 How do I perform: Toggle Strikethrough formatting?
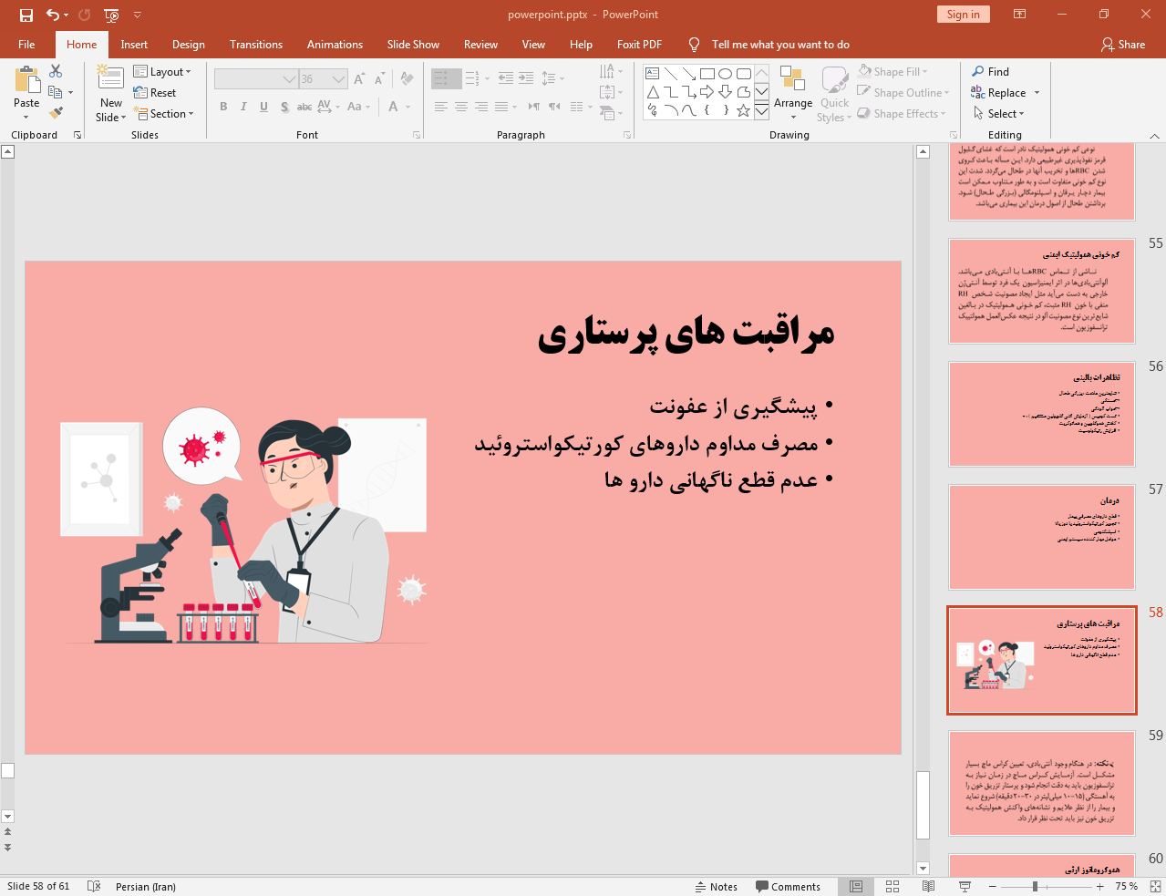(304, 107)
